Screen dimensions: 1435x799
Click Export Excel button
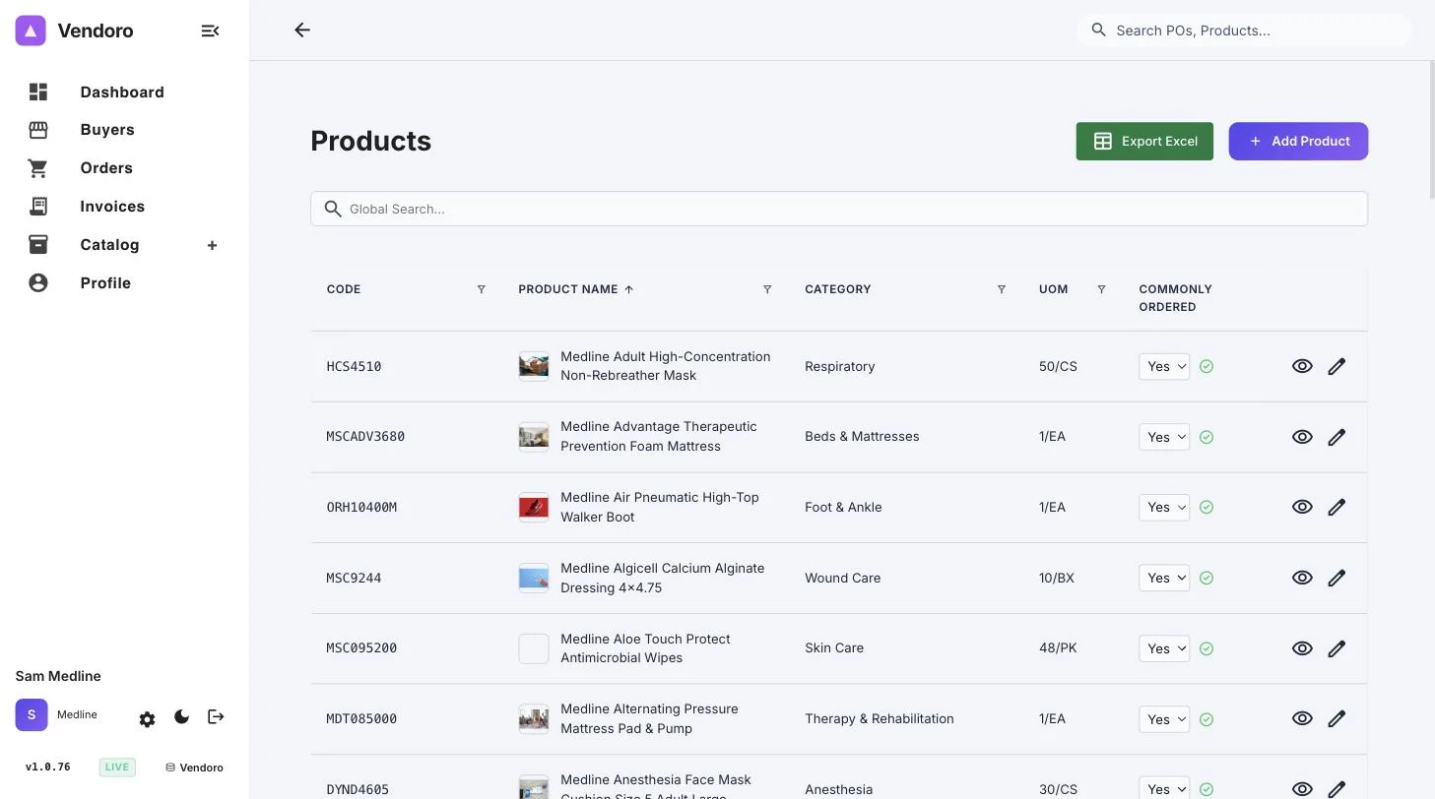pos(1144,141)
